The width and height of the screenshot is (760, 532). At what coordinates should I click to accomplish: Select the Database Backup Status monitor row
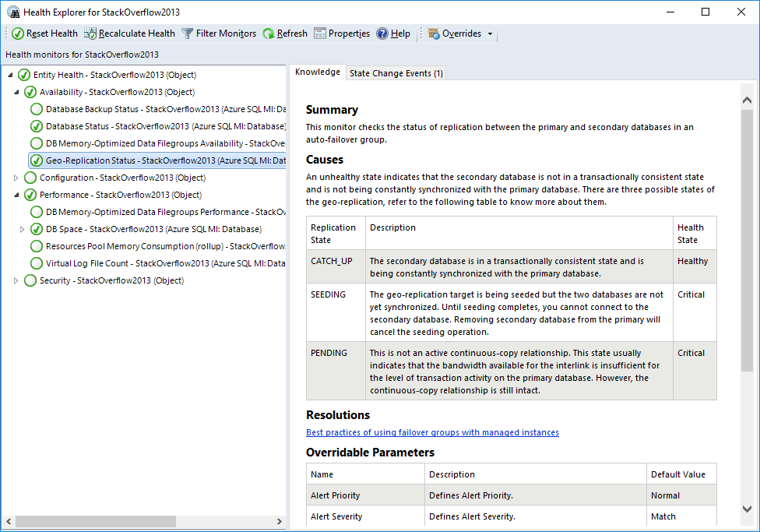(x=157, y=109)
